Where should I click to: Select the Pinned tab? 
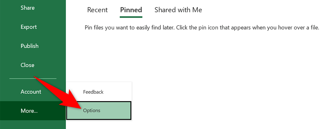[x=131, y=10]
